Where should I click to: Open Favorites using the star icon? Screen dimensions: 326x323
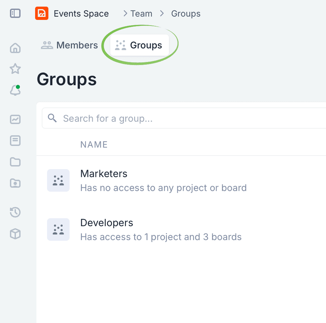pyautogui.click(x=15, y=69)
